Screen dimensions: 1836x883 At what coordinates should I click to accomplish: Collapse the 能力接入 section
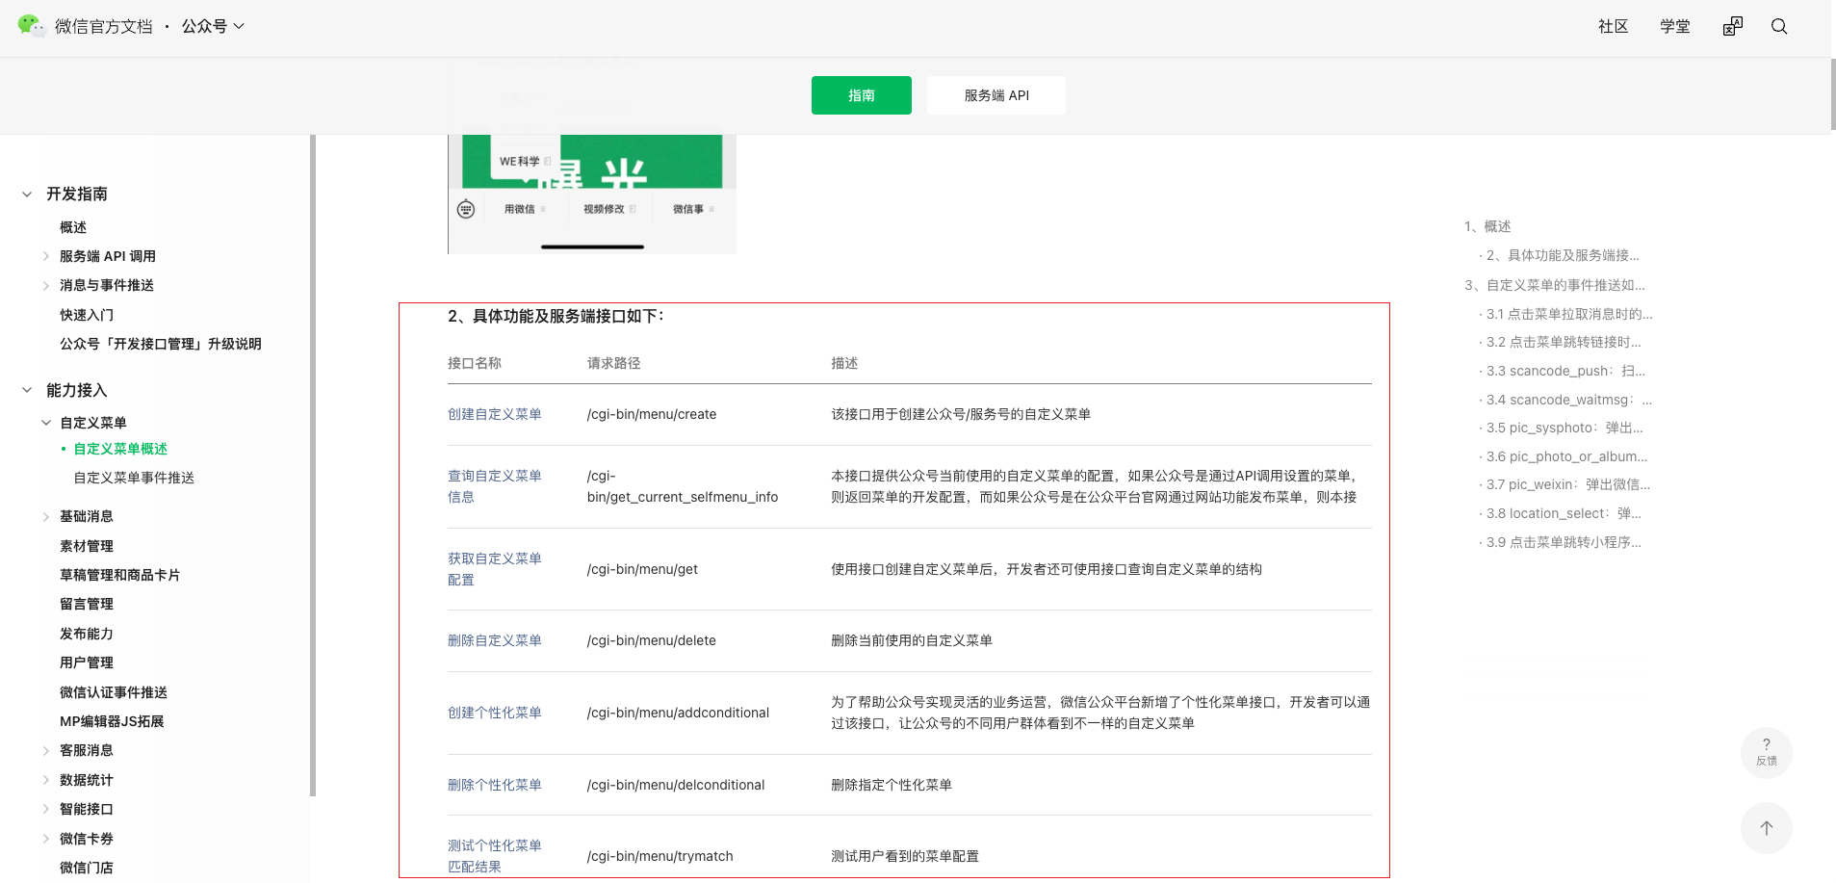tap(27, 390)
